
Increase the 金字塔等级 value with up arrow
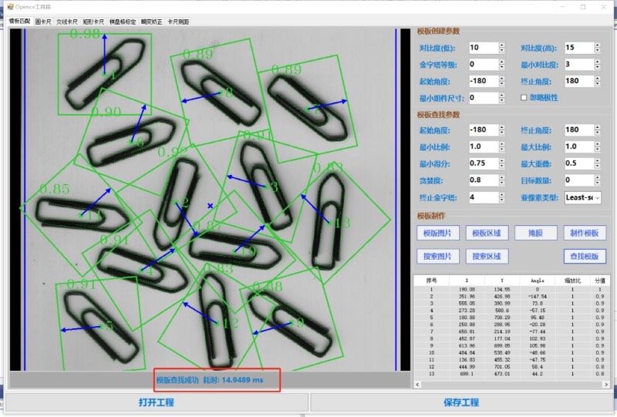[502, 62]
